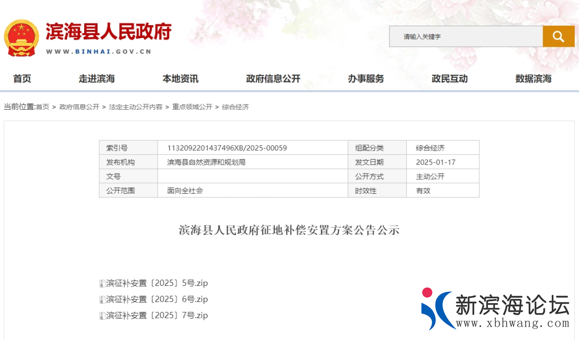Select 政府信息公开 in the main navigation
Screen dimensions: 579x340
pyautogui.click(x=273, y=79)
